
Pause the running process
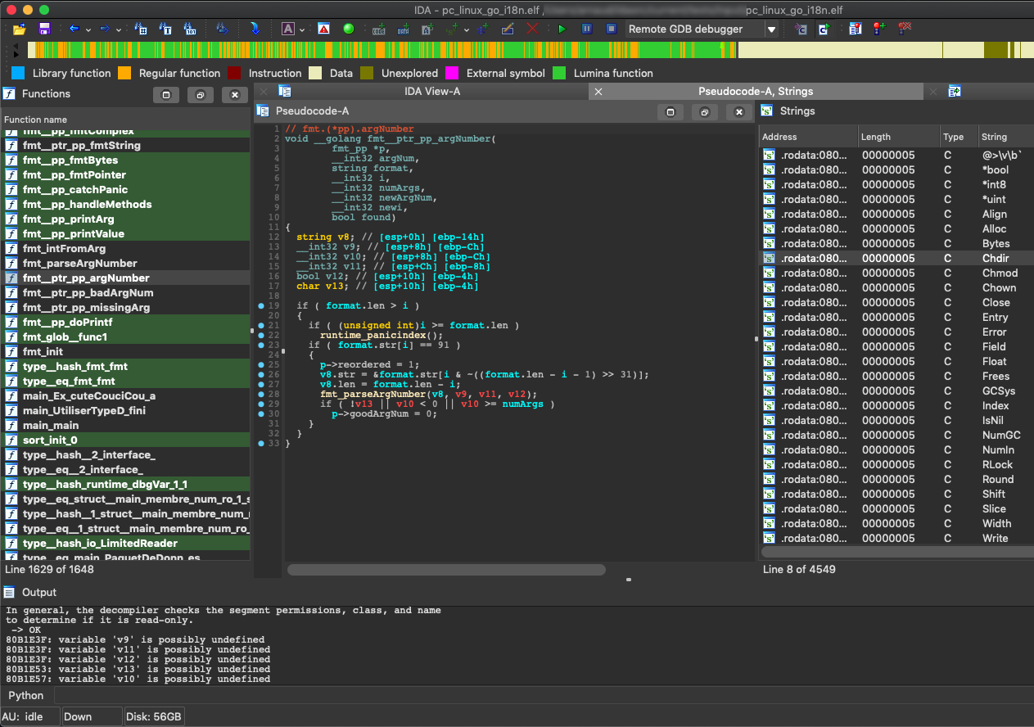pyautogui.click(x=586, y=28)
